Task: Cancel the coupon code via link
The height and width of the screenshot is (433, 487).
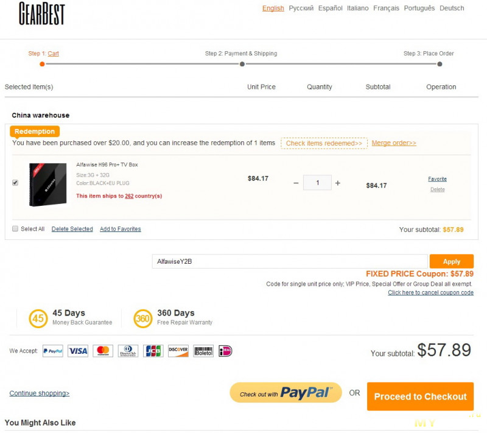Action: tap(430, 292)
